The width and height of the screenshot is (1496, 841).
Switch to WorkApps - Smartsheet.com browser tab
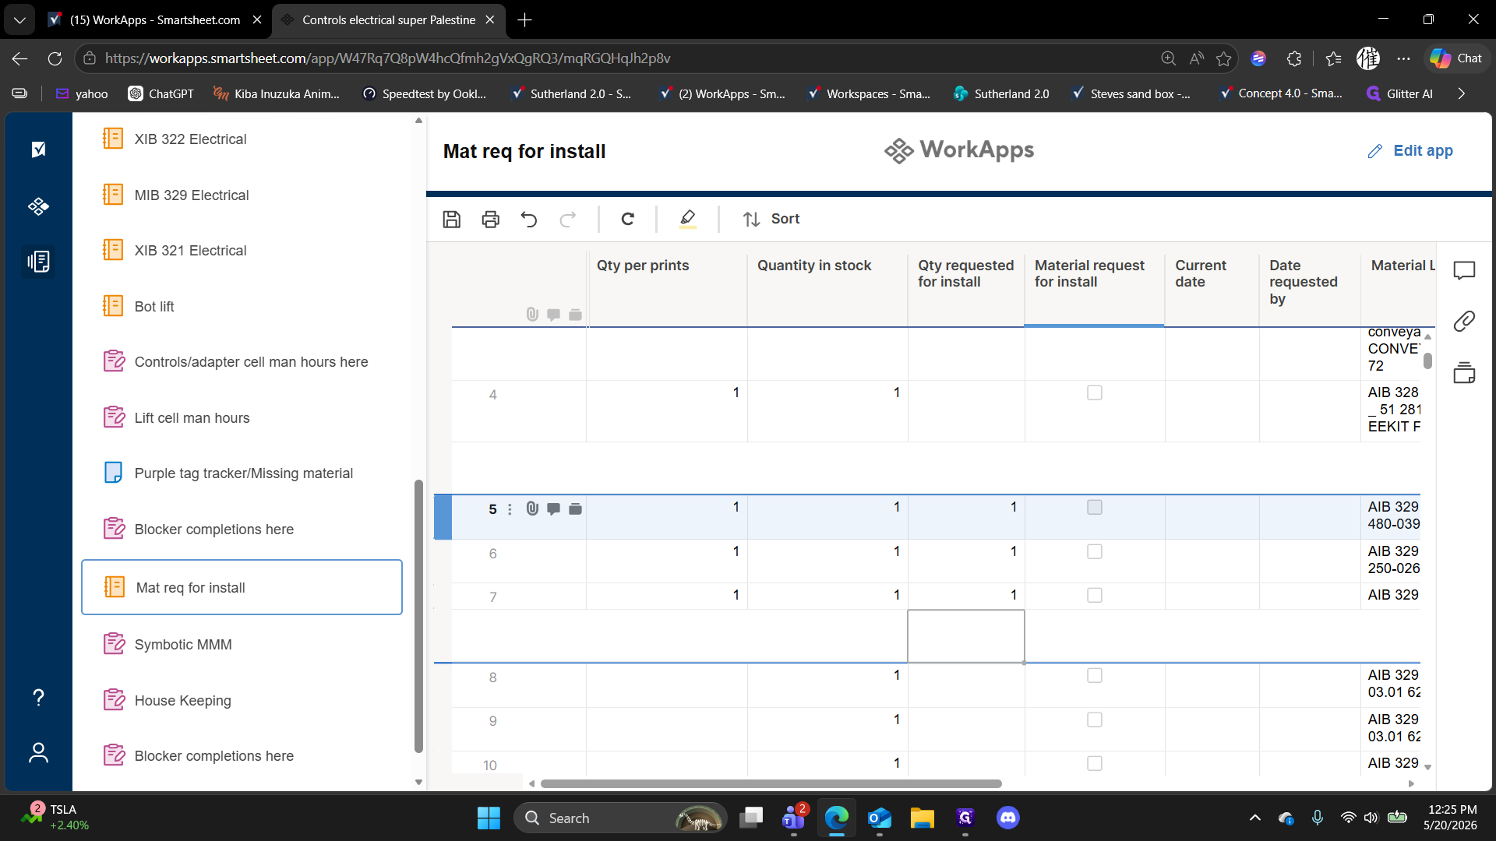154,20
